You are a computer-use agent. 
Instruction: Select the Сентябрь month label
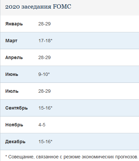[17, 108]
